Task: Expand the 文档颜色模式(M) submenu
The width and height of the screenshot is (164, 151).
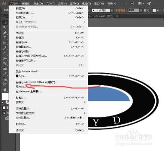Action: point(48,113)
